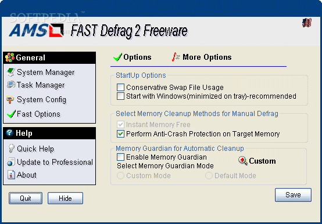Select the Custom Mode radio button

tap(120, 176)
